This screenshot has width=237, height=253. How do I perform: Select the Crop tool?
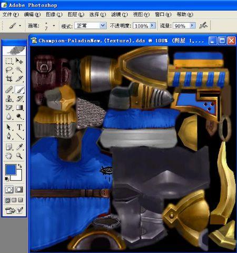[9, 79]
